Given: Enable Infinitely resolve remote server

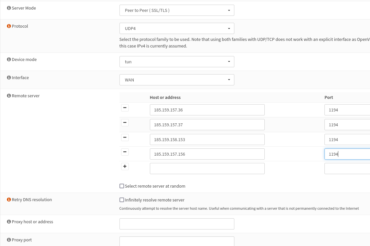Looking at the screenshot, I should click(122, 200).
